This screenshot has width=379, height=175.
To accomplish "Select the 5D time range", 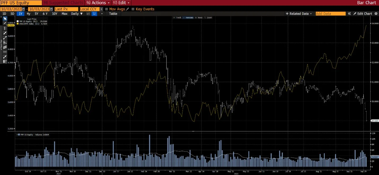I will 12,14.
